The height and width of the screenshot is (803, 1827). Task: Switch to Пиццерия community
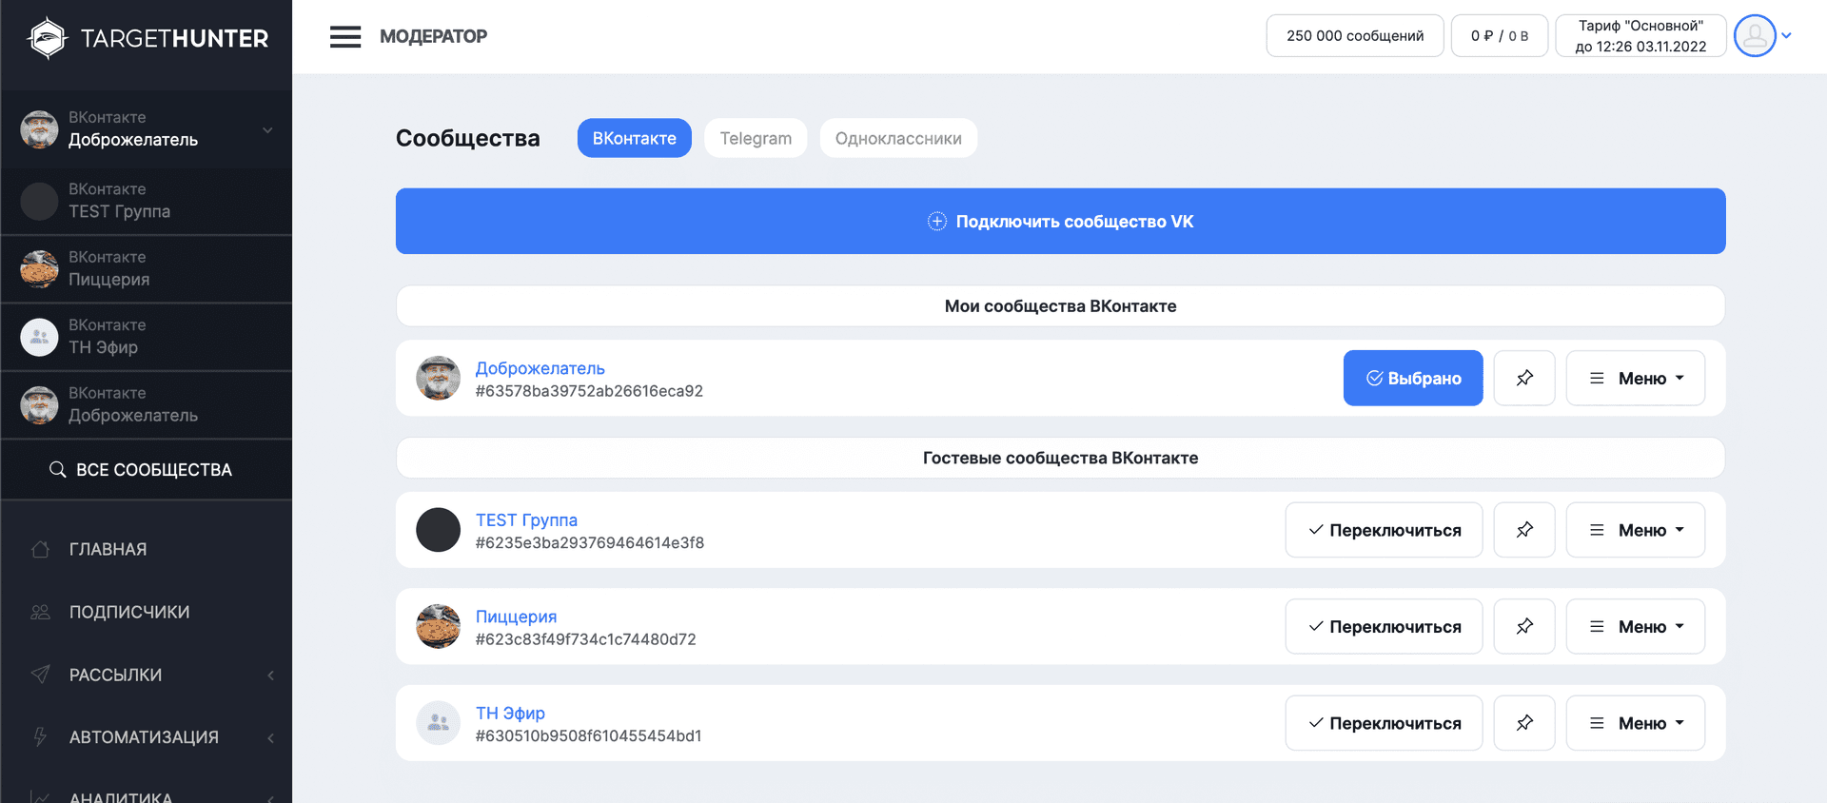coord(1384,626)
